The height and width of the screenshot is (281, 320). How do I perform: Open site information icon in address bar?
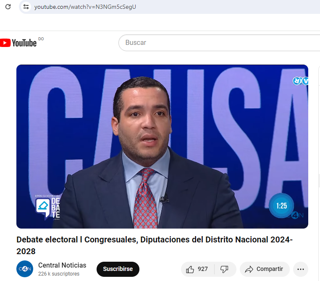26,7
